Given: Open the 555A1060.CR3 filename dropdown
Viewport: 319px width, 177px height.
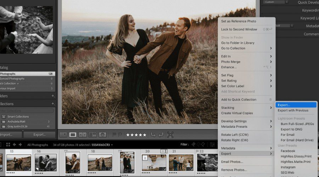Looking at the screenshot, I should coord(112,145).
